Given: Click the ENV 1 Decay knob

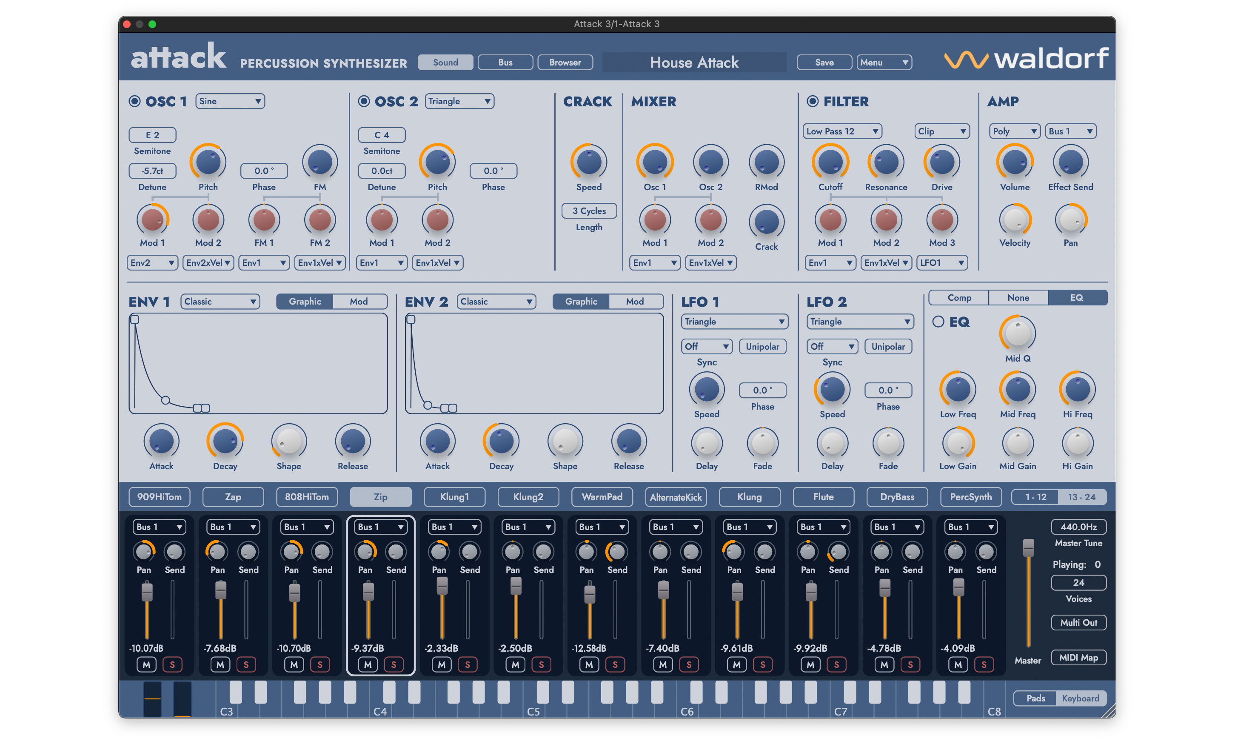Looking at the screenshot, I should pos(225,442).
